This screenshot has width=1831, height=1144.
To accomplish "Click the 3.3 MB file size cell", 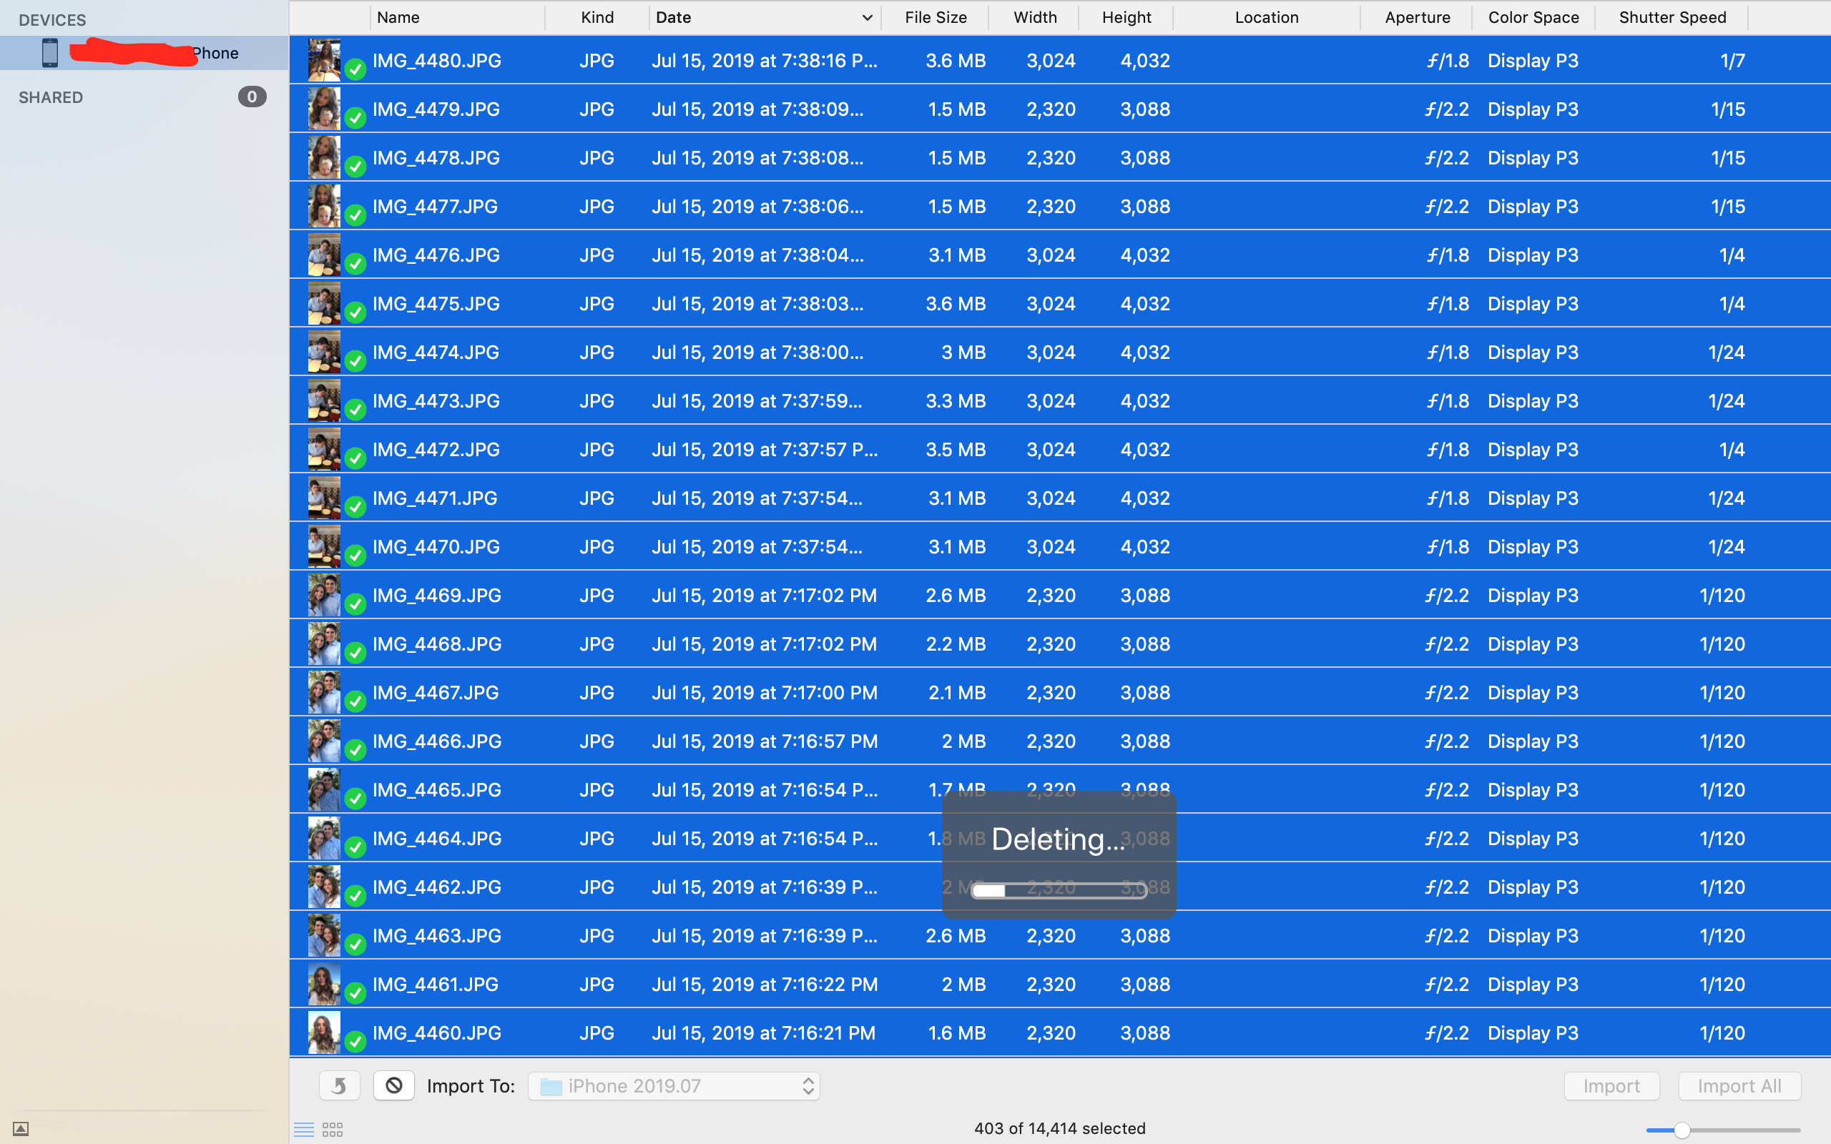I will [x=956, y=401].
